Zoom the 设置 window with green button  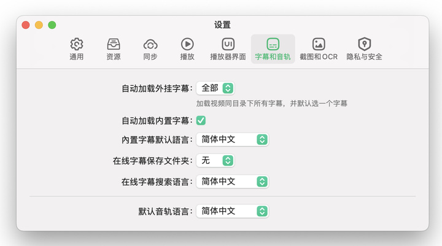coord(52,25)
